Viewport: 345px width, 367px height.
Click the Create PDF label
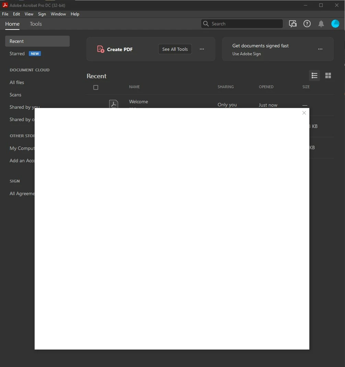120,49
